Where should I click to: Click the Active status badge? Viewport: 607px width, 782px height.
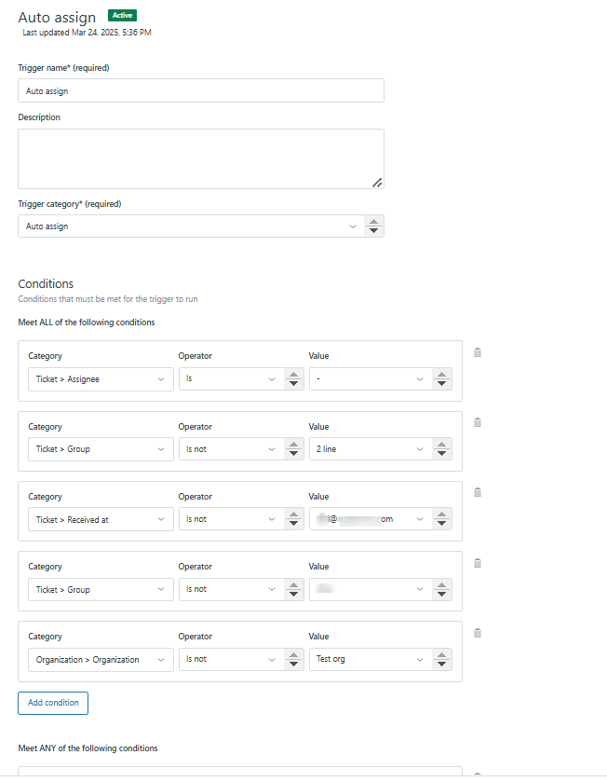tap(122, 16)
